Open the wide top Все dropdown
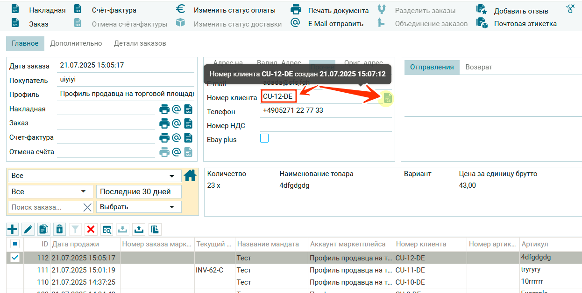The width and height of the screenshot is (582, 293). pos(94,176)
